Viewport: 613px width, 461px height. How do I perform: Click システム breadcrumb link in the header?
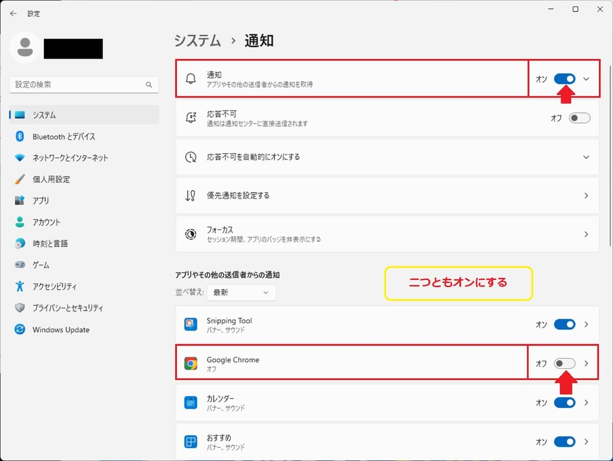click(x=197, y=41)
